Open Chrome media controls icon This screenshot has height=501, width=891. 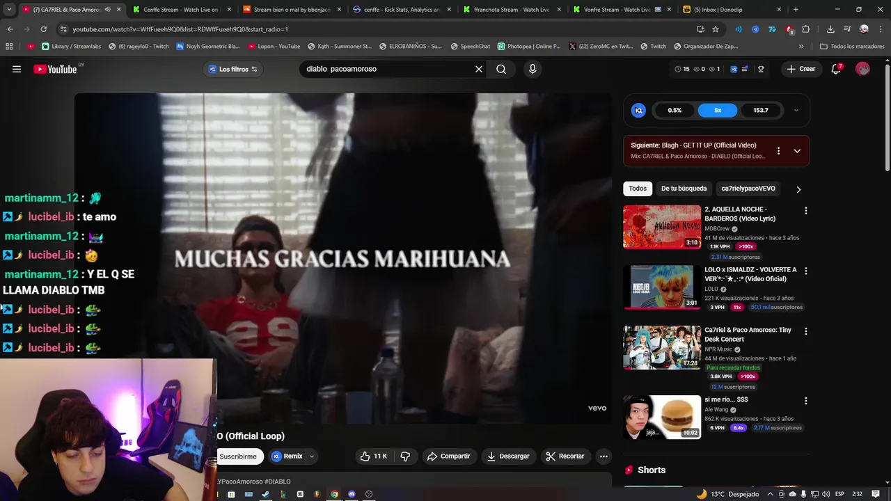pyautogui.click(x=847, y=29)
